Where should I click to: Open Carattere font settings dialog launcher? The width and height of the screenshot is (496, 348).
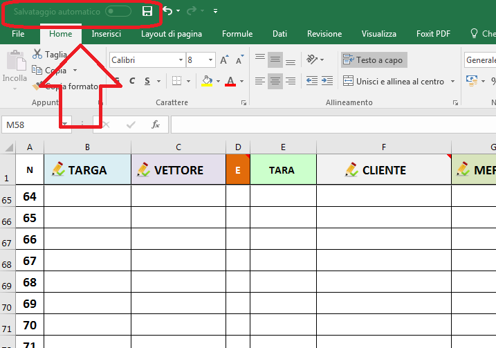tap(244, 102)
